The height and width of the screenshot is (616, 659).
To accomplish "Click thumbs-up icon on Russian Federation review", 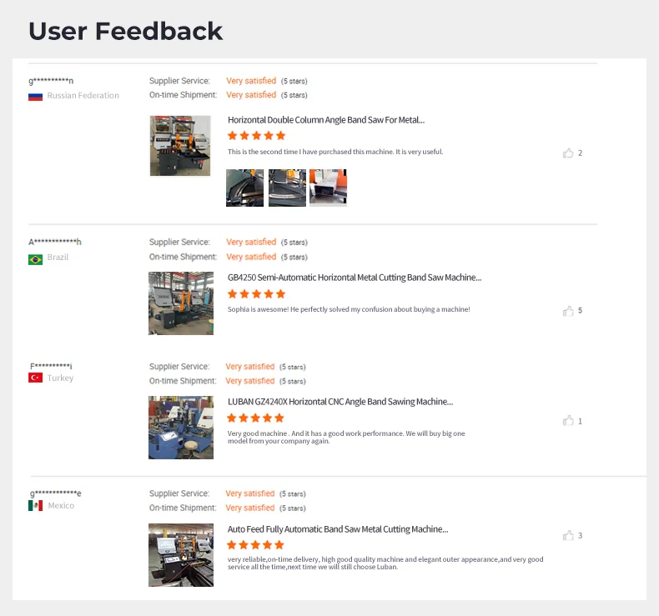I will point(568,153).
